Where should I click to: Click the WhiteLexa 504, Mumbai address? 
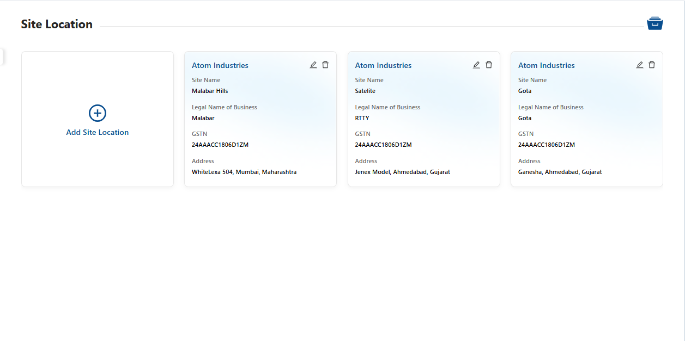tap(244, 172)
